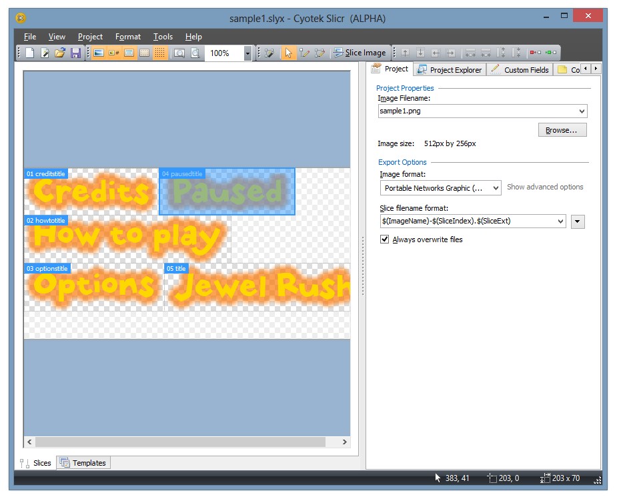
Task: Select the 03 optionstitle slice
Action: click(x=94, y=288)
